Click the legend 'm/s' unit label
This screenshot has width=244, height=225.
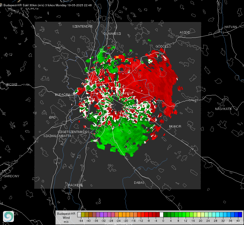pos(66,221)
